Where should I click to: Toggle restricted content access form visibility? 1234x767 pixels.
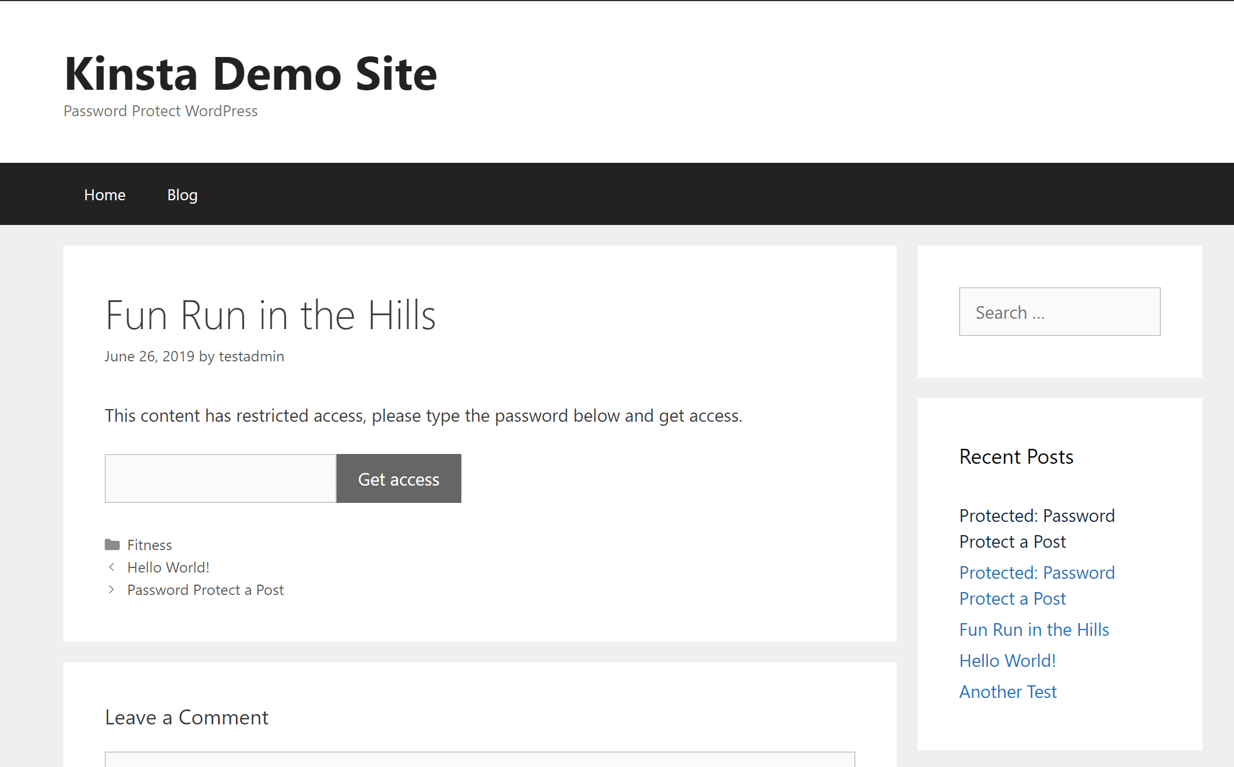pos(398,478)
